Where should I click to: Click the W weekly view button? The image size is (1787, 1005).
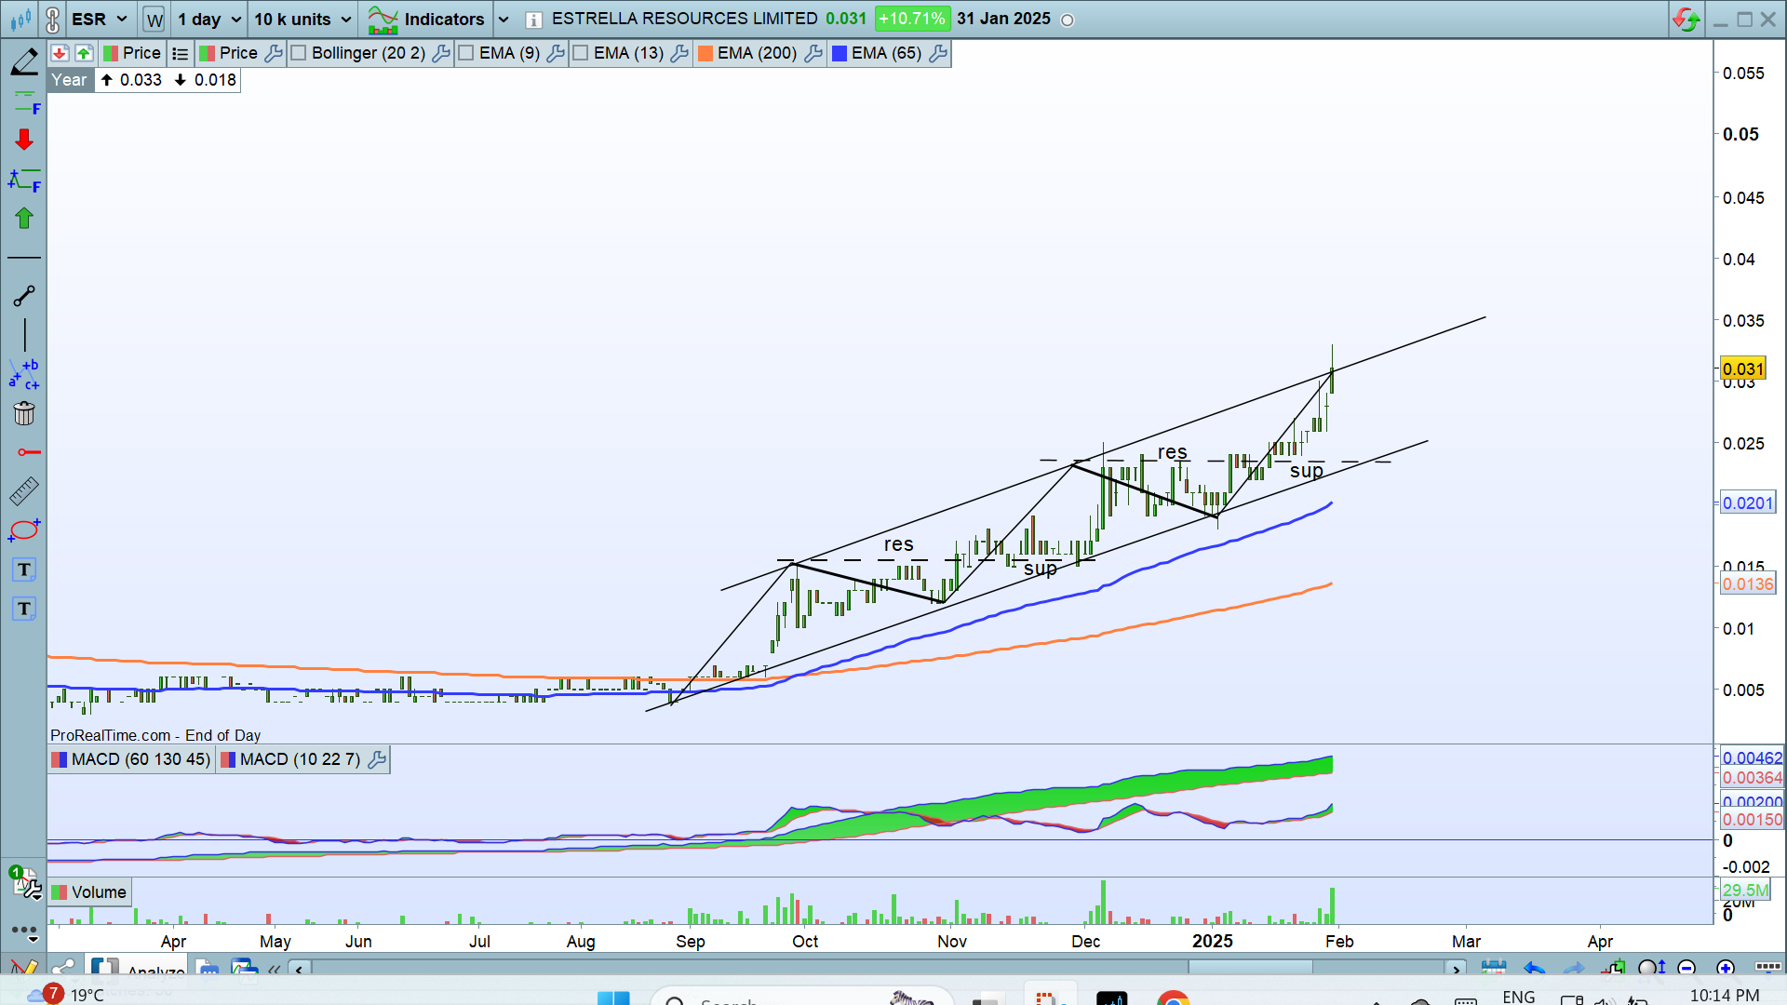click(155, 20)
